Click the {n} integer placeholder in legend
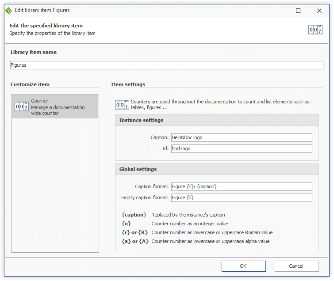 point(126,224)
